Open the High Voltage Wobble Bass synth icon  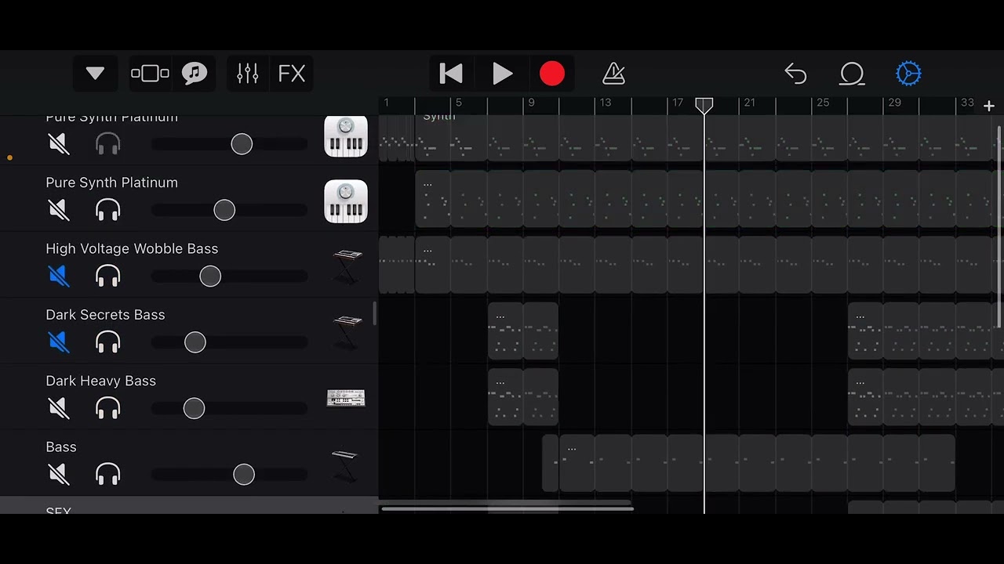tap(347, 266)
